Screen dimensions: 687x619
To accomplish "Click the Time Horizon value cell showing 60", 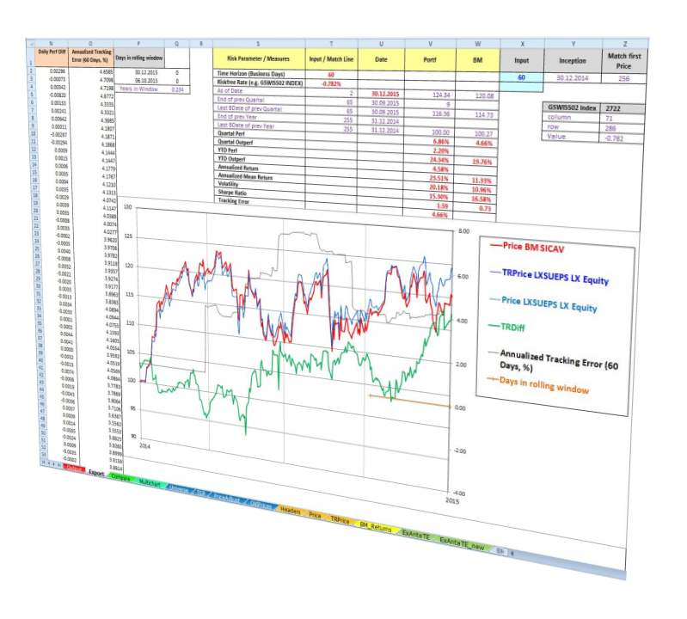I will coord(332,75).
